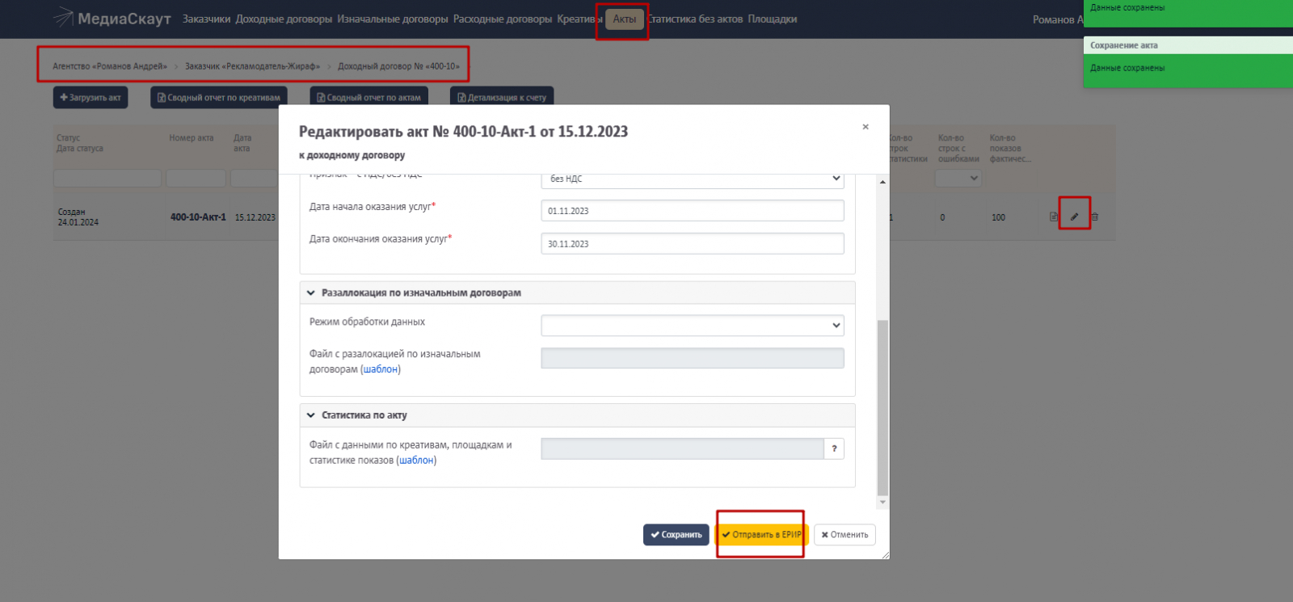Screen dimensions: 1293x602
Task: Open the Заказчики menu item
Action: coord(206,19)
